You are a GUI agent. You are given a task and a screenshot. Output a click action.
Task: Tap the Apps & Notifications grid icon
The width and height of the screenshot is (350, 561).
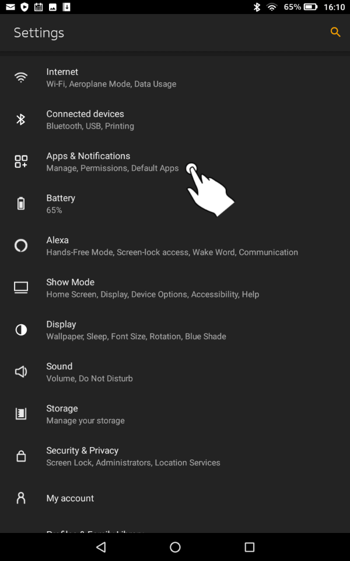pyautogui.click(x=21, y=162)
